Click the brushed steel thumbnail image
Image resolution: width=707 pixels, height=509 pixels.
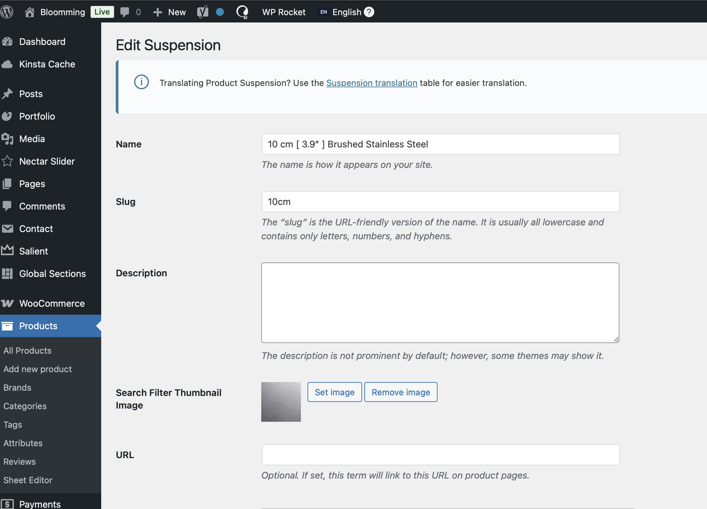click(x=281, y=402)
